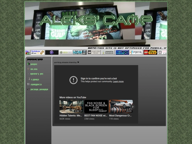The height and width of the screenshot is (144, 192).
Task: Click the '663K views' text
Action: pos(65,119)
